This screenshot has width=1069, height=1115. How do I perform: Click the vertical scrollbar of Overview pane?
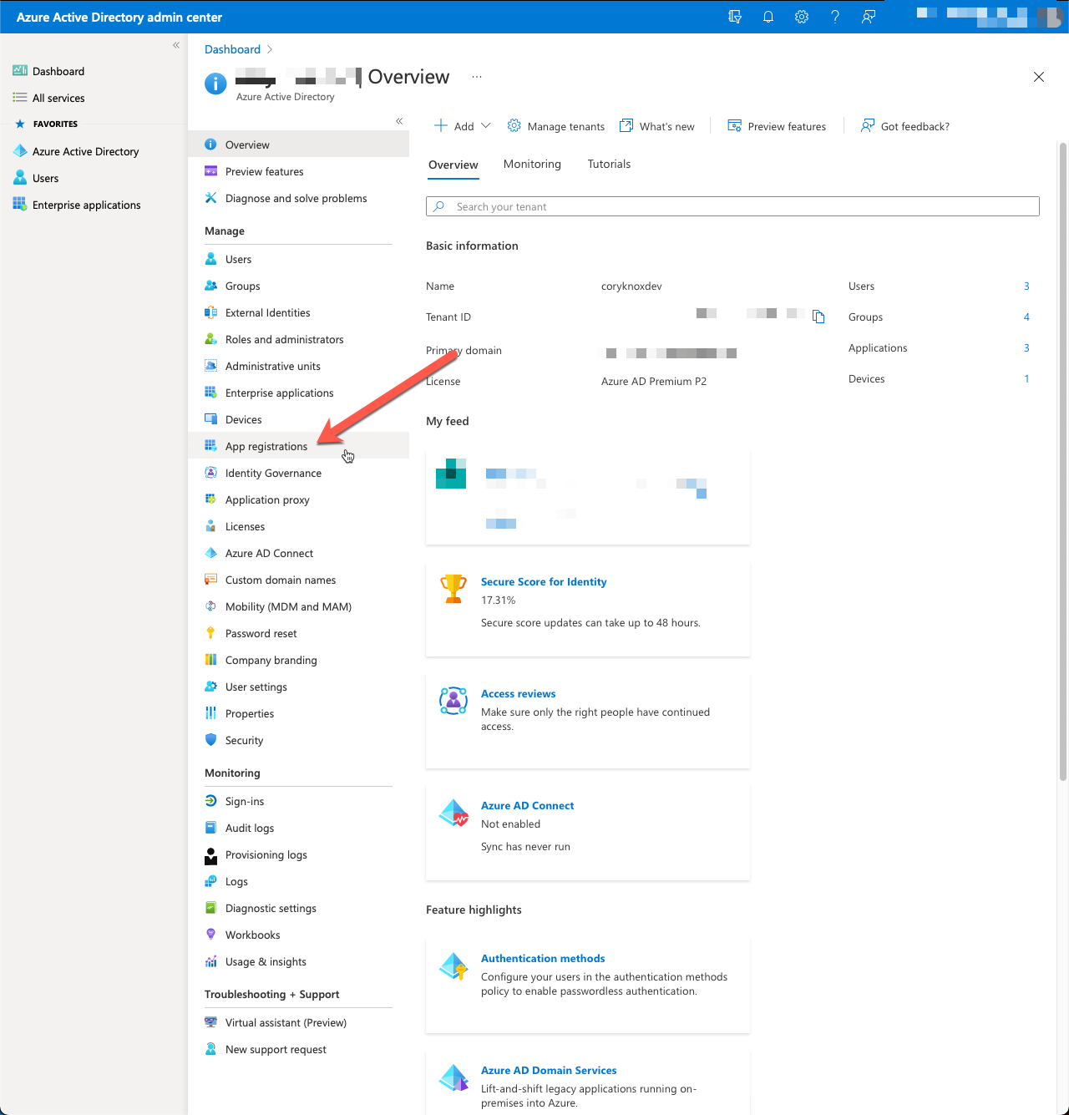coord(1063,461)
